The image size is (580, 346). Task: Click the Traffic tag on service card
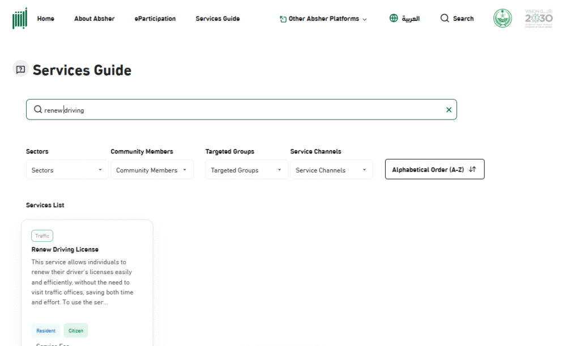click(x=42, y=236)
